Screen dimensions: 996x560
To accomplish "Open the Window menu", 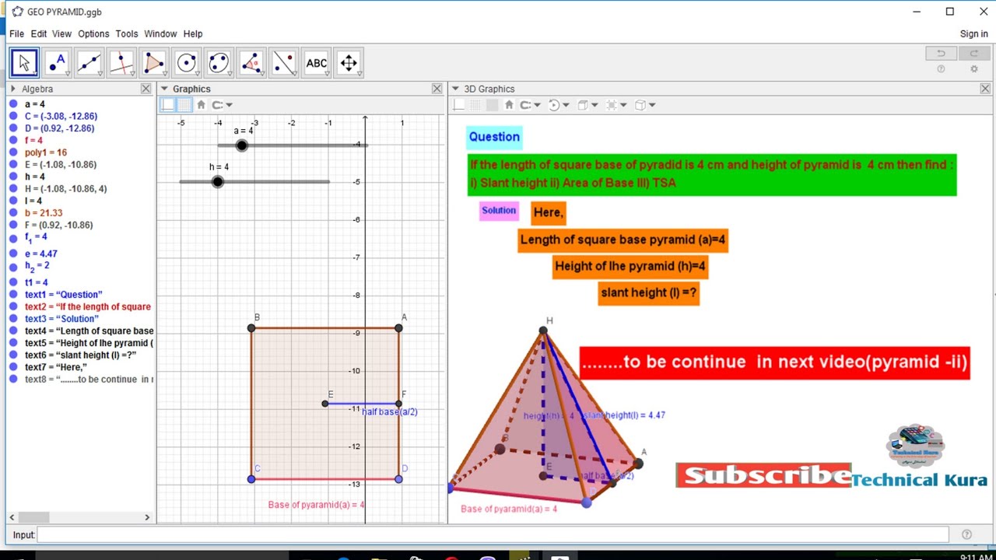I will tap(160, 33).
